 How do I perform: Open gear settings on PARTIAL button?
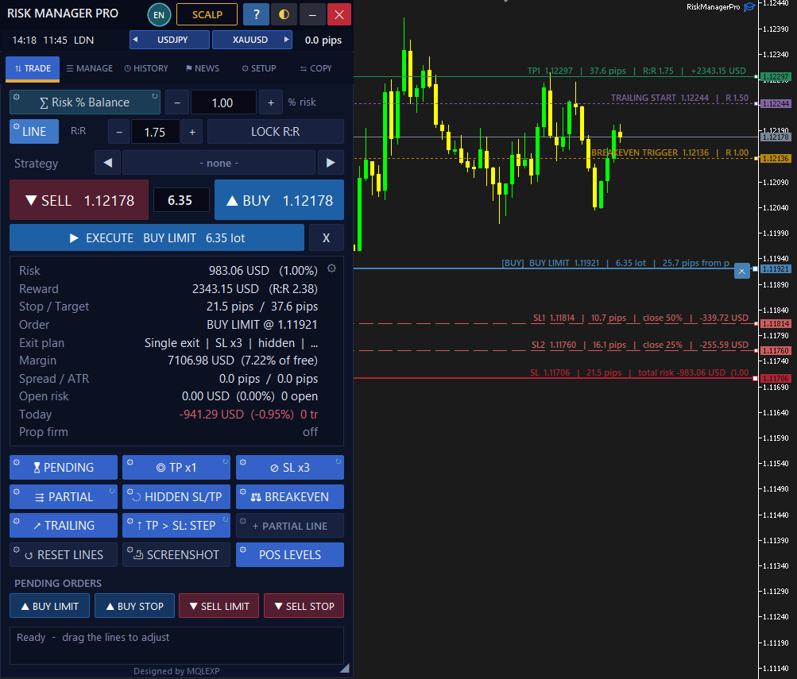point(16,492)
